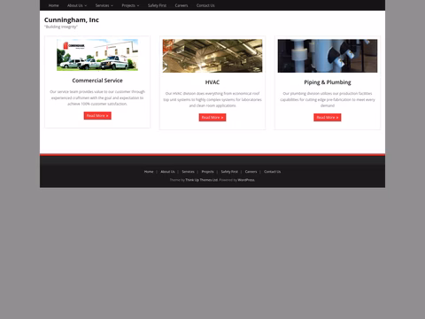Open the Think Up Themes Ltd footer link

coord(202,180)
